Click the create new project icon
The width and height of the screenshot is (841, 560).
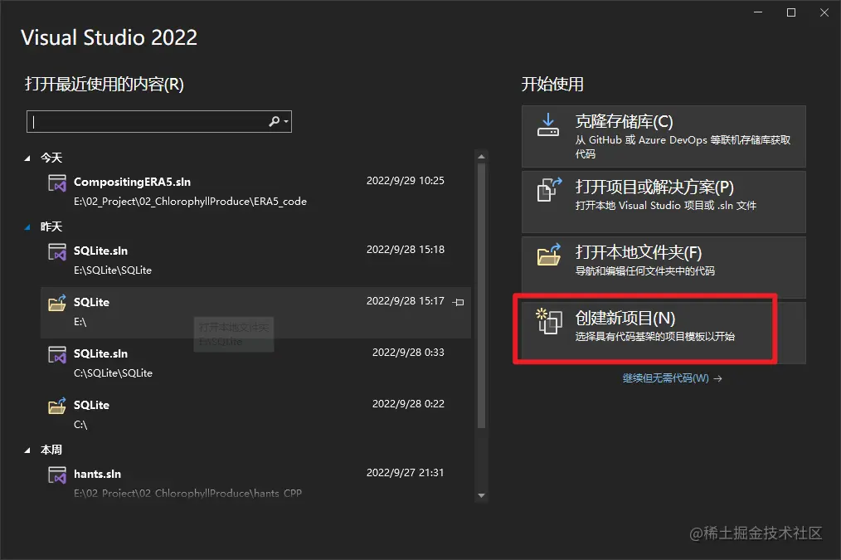pyautogui.click(x=549, y=321)
